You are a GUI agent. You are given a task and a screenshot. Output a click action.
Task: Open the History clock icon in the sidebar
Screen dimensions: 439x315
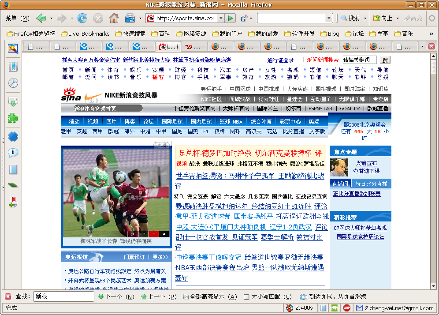point(13,83)
